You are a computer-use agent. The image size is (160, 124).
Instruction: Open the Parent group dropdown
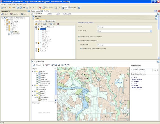pos(151,31)
